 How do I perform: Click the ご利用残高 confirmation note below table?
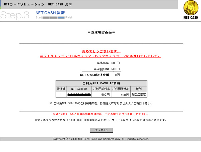coord(100,103)
